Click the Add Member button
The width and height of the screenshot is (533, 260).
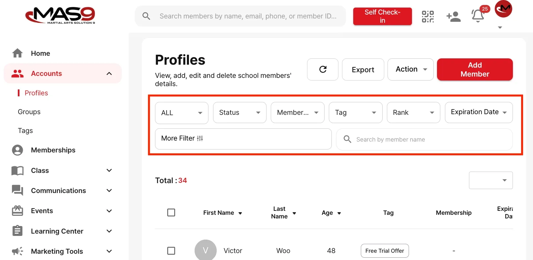[x=475, y=69]
